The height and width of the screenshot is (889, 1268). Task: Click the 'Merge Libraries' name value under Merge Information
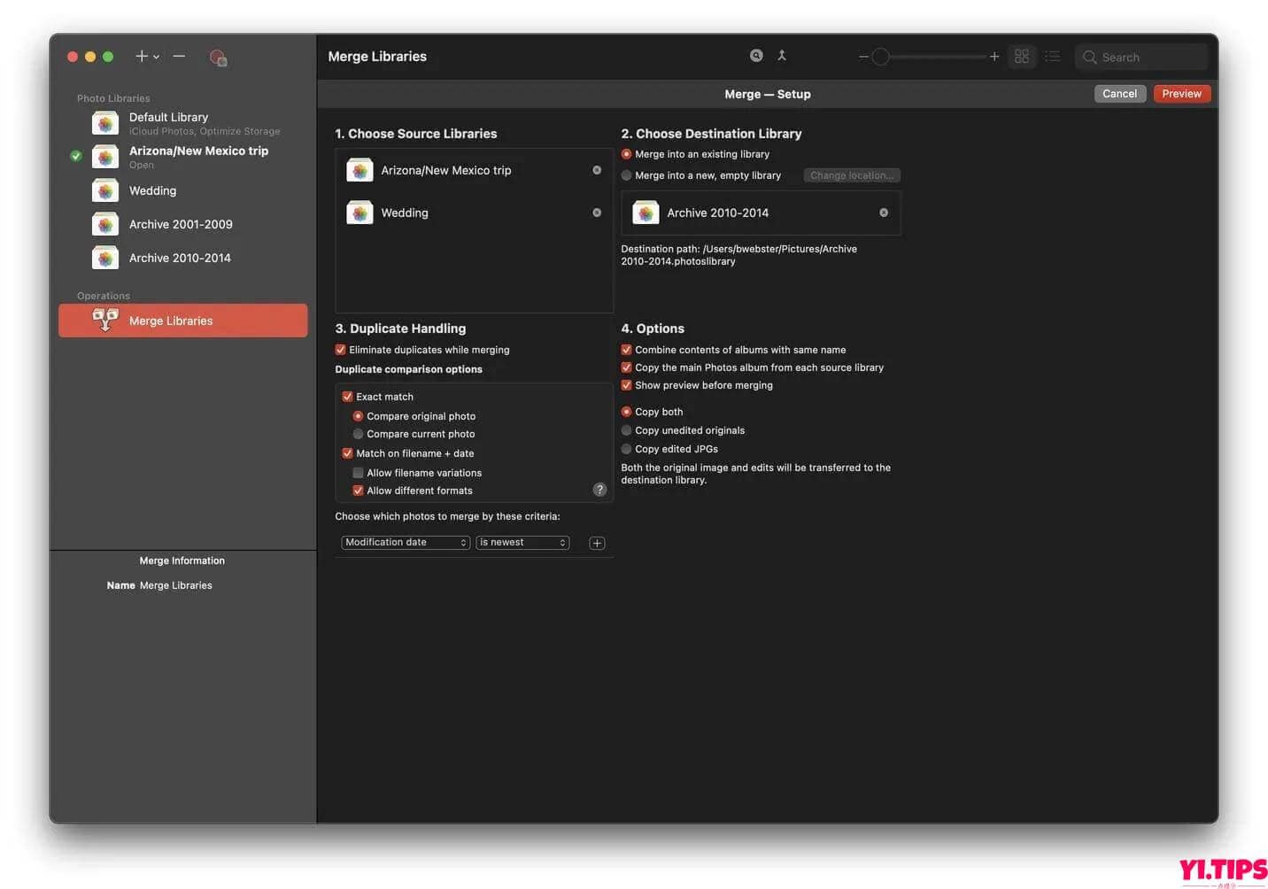pos(176,585)
